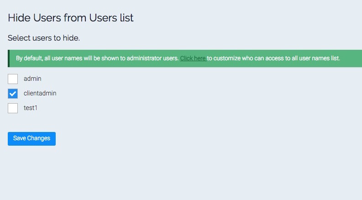Click the "Users list" words in heading
The width and height of the screenshot is (362, 200).
click(x=111, y=18)
